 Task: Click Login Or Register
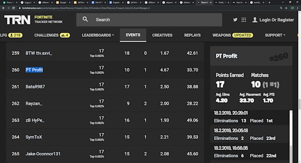(277, 20)
